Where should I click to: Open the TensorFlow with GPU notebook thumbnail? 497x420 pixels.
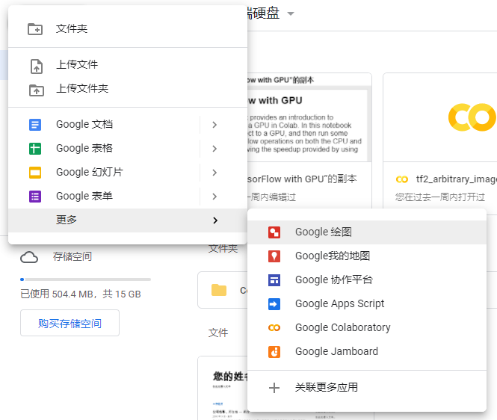tap(309, 117)
